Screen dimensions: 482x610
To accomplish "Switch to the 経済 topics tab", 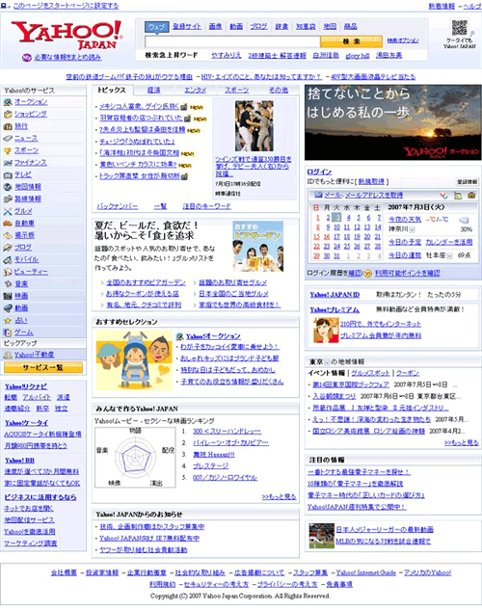I will (153, 91).
